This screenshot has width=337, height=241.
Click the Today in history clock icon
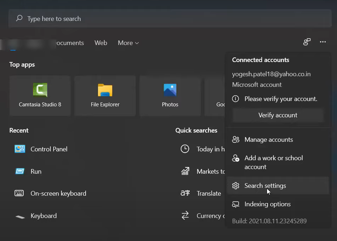pyautogui.click(x=185, y=149)
